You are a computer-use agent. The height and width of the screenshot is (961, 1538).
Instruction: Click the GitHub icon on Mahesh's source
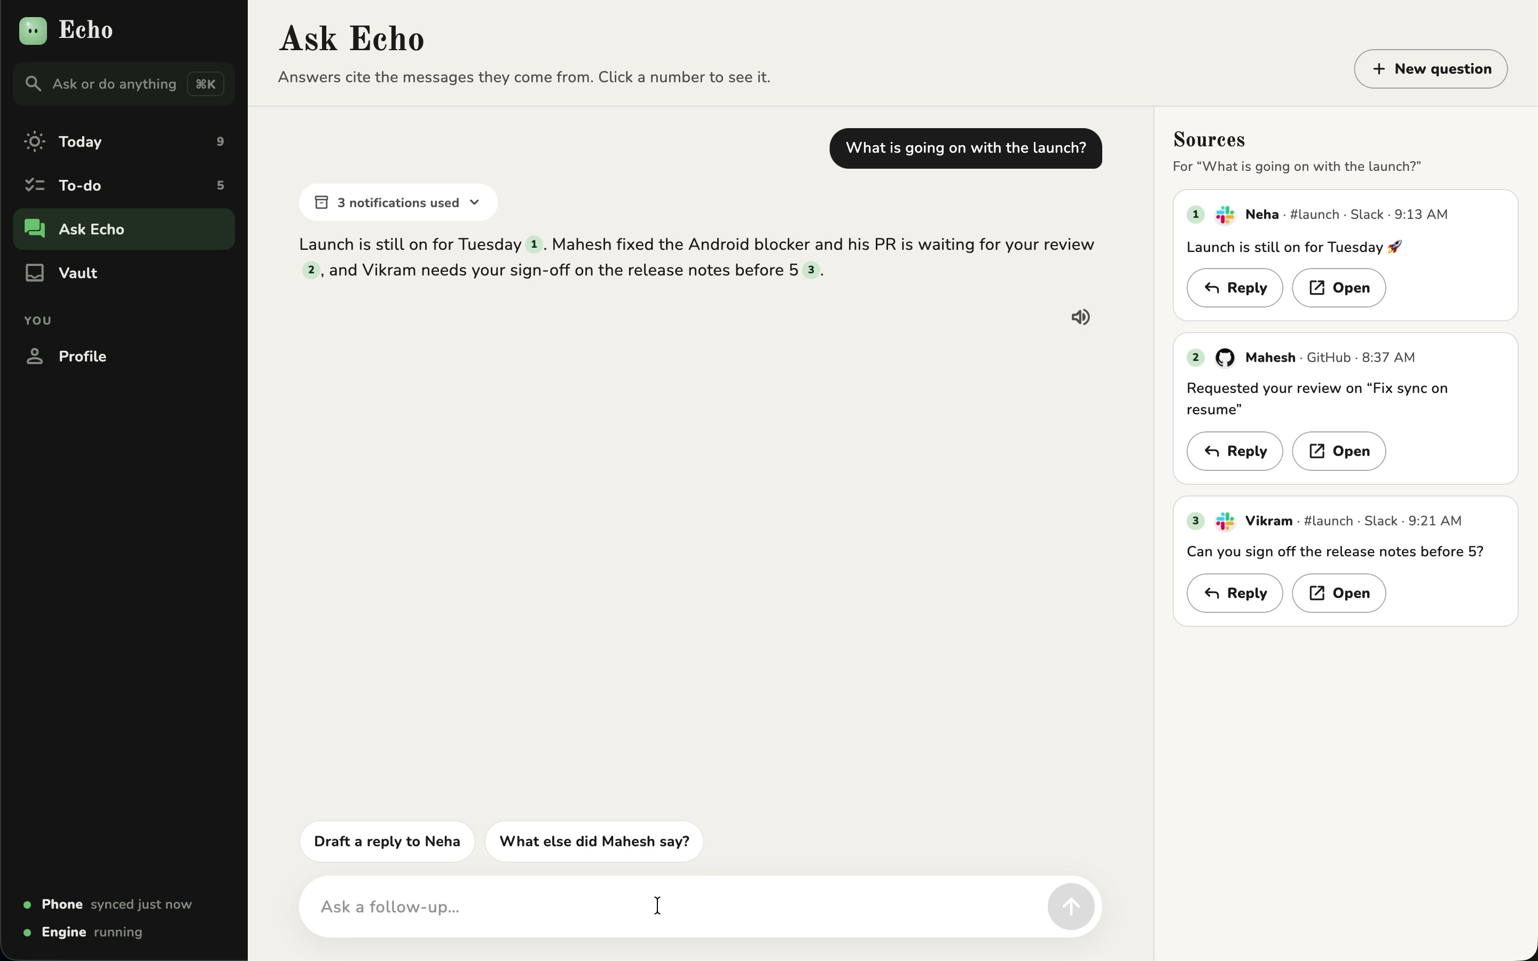click(1225, 358)
